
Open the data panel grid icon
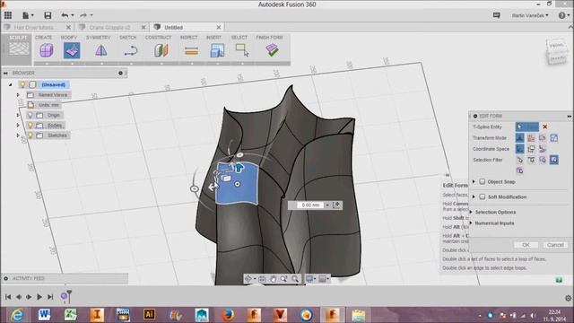pyautogui.click(x=8, y=15)
